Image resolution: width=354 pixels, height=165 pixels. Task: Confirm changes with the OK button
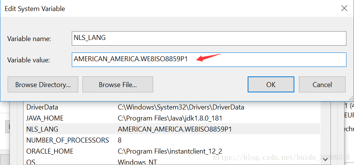[x=271, y=84]
